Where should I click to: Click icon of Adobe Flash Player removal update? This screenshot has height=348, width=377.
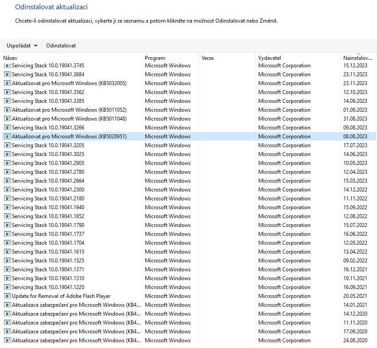[x=8, y=296]
